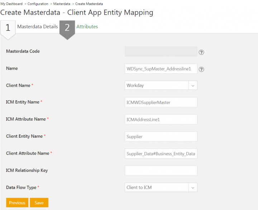Follow the Masterdata breadcrumb link
Viewport: 258px width, 210px height.
pos(62,4)
